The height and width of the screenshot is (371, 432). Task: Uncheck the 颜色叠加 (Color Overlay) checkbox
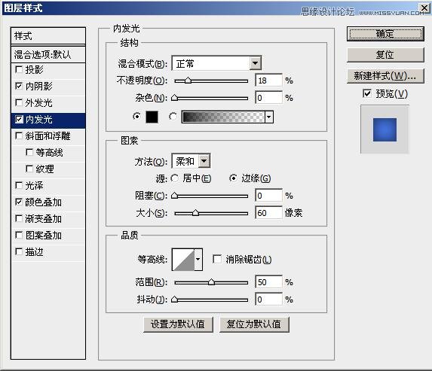19,202
